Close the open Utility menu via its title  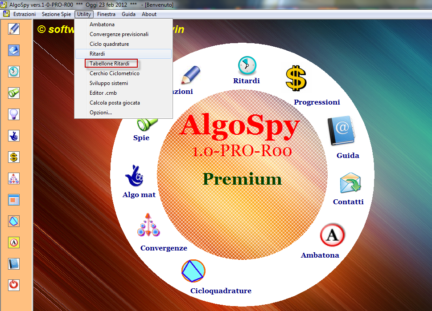pyautogui.click(x=84, y=14)
